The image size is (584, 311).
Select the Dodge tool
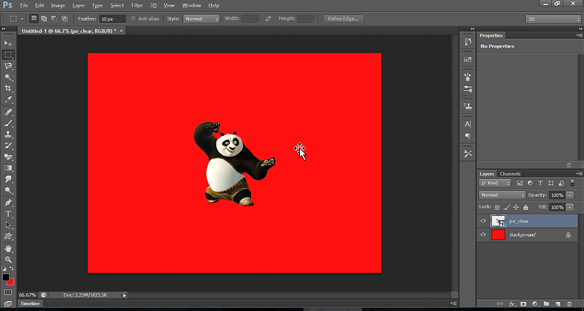point(8,190)
